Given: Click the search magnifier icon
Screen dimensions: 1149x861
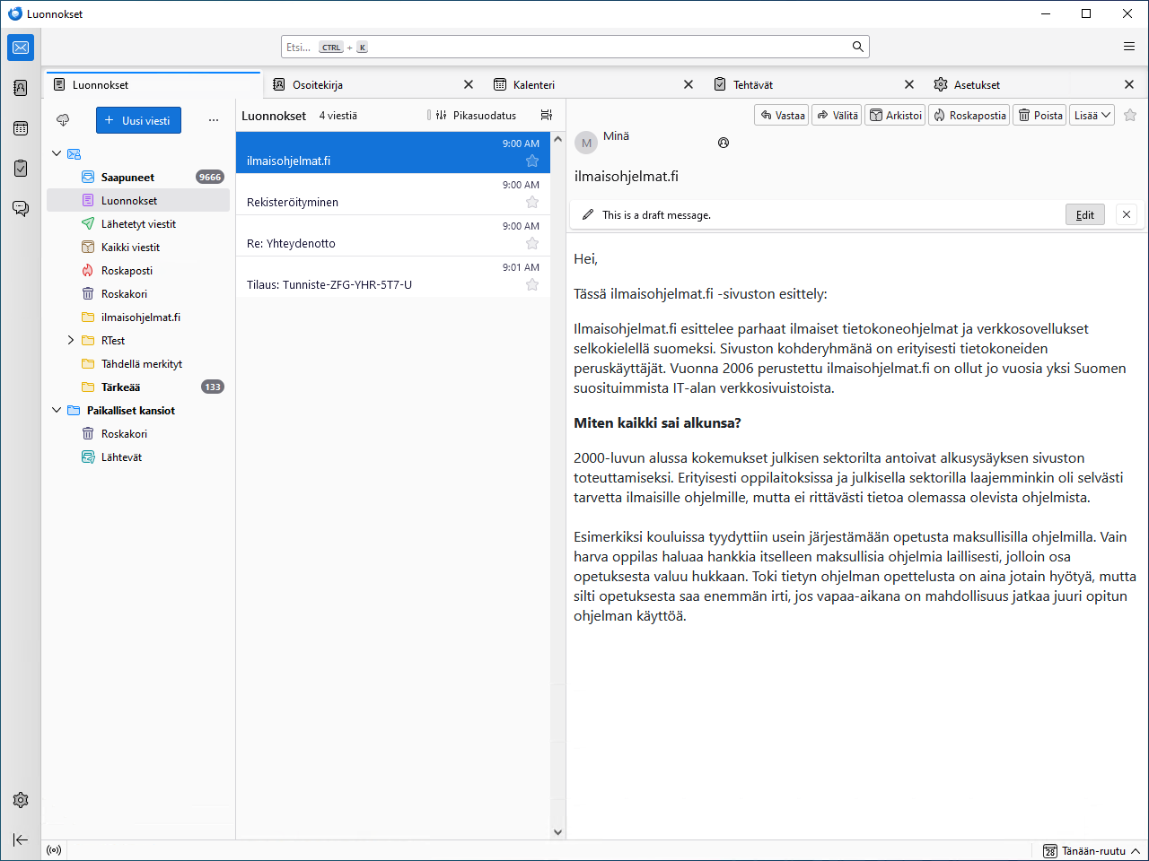Looking at the screenshot, I should 857,47.
